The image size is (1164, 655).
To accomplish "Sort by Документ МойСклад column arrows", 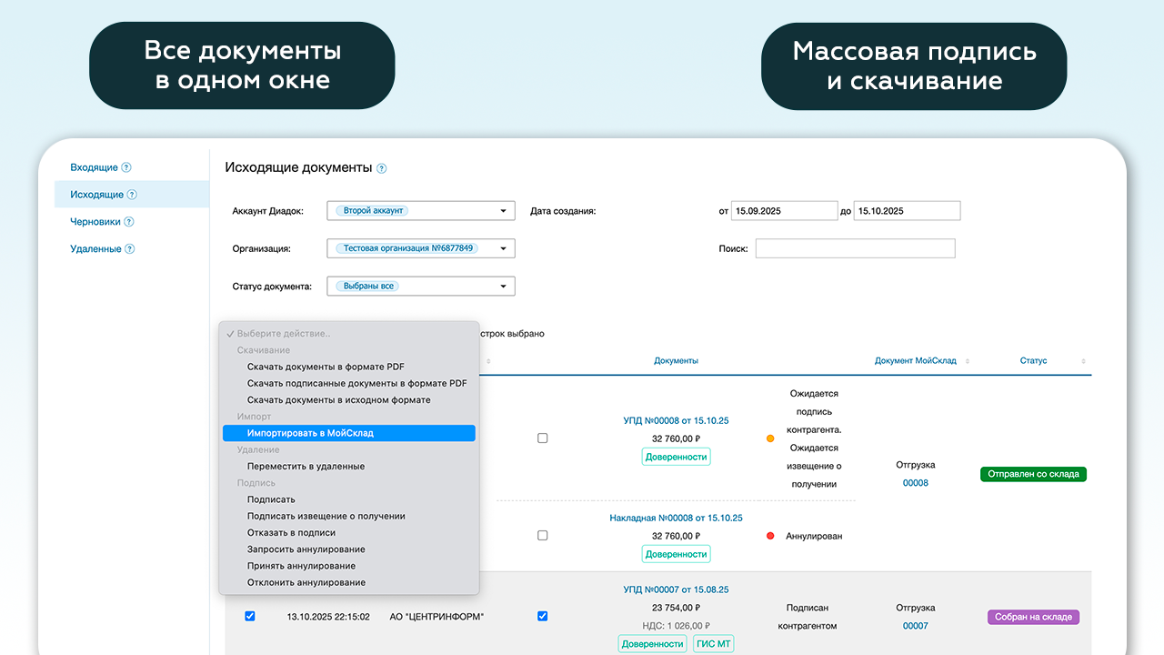I will tap(967, 361).
